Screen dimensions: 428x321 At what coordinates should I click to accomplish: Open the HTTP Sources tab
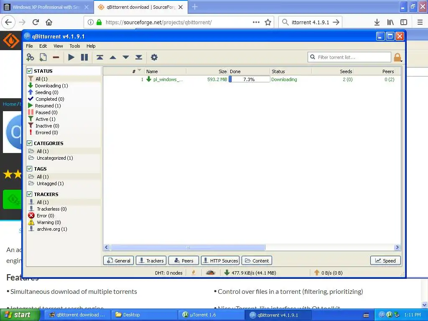coord(220,261)
